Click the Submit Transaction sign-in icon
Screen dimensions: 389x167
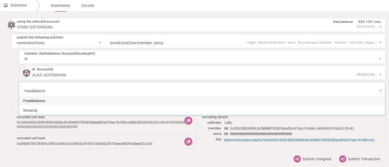coord(342,159)
